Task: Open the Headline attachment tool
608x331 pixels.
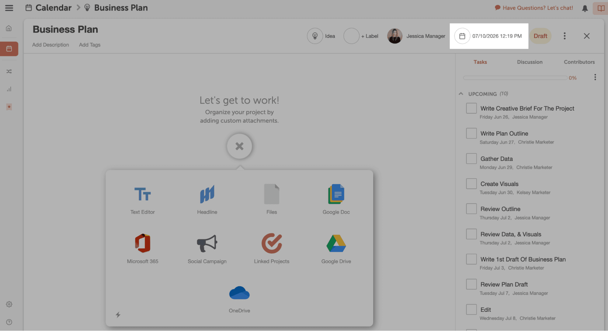Action: pyautogui.click(x=207, y=194)
